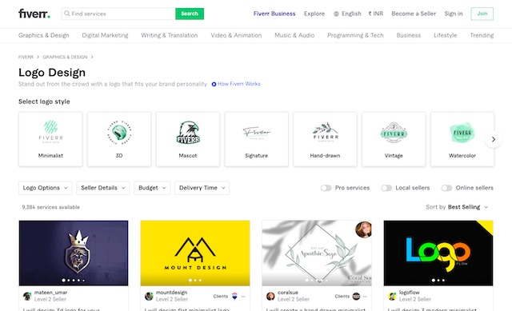The width and height of the screenshot is (512, 311).
Task: Click more clients dots for coralsue
Action: point(365,297)
